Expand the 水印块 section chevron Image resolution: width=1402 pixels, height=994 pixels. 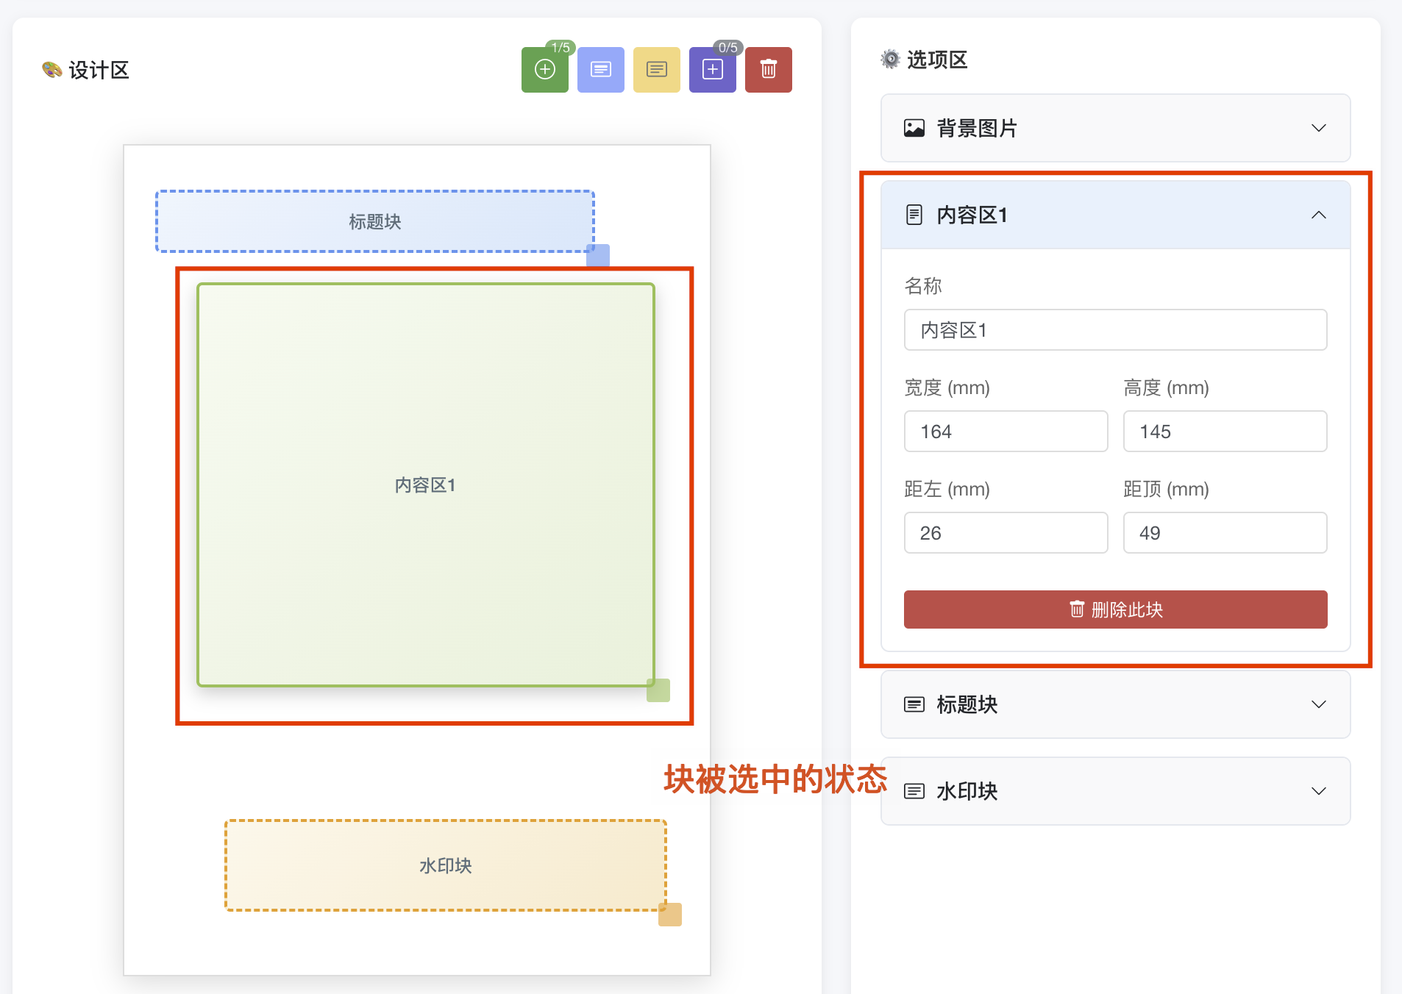coord(1319,791)
